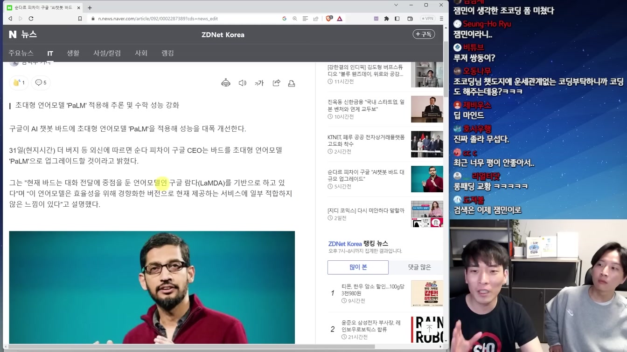Open ranked article 티몬 한우 암소 할인
The height and width of the screenshot is (352, 627).
pyautogui.click(x=373, y=290)
